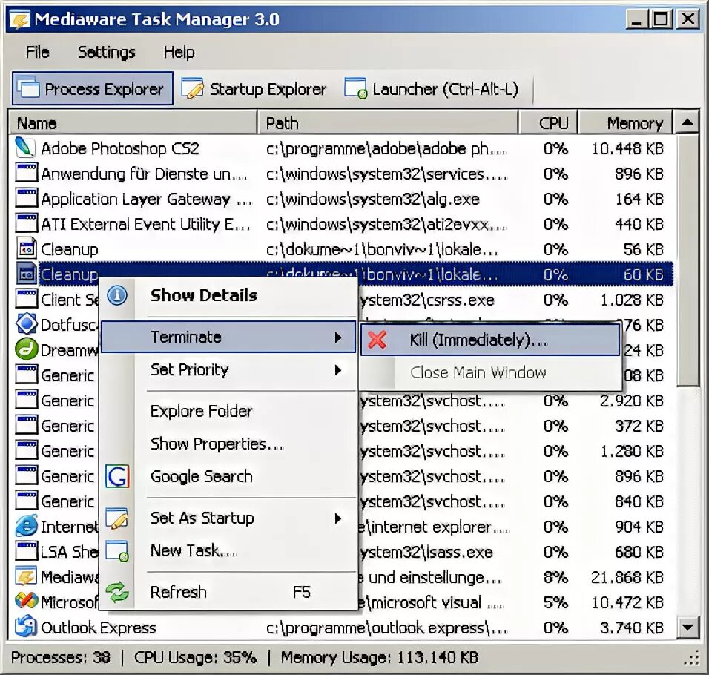Image resolution: width=709 pixels, height=675 pixels.
Task: Click the Microsoft Visual row icon
Action: (26, 602)
